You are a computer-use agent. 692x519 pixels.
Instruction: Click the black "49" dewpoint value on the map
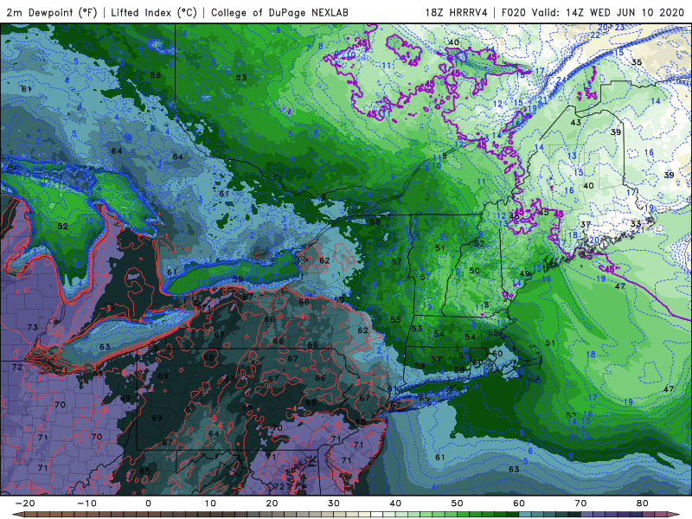[524, 274]
